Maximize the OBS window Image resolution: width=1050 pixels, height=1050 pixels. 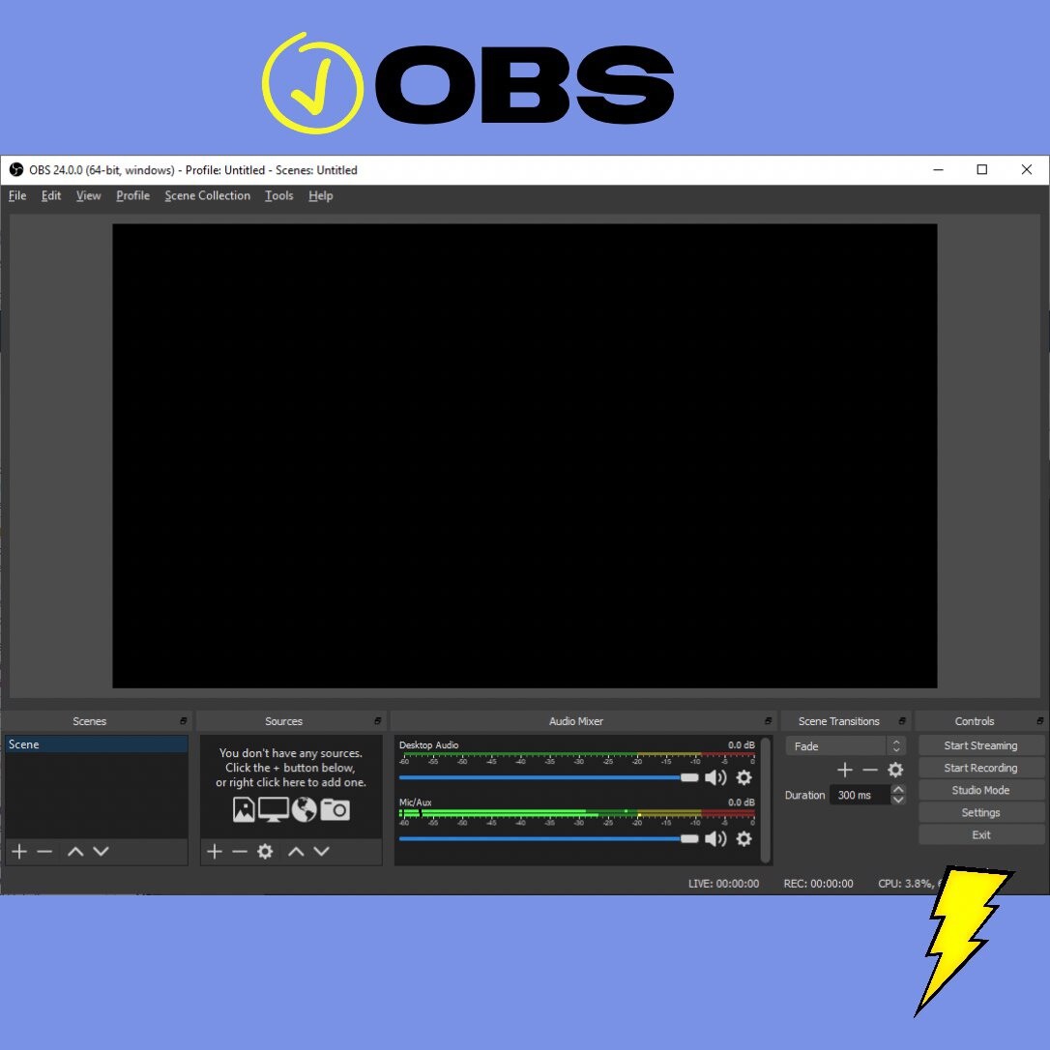(981, 169)
